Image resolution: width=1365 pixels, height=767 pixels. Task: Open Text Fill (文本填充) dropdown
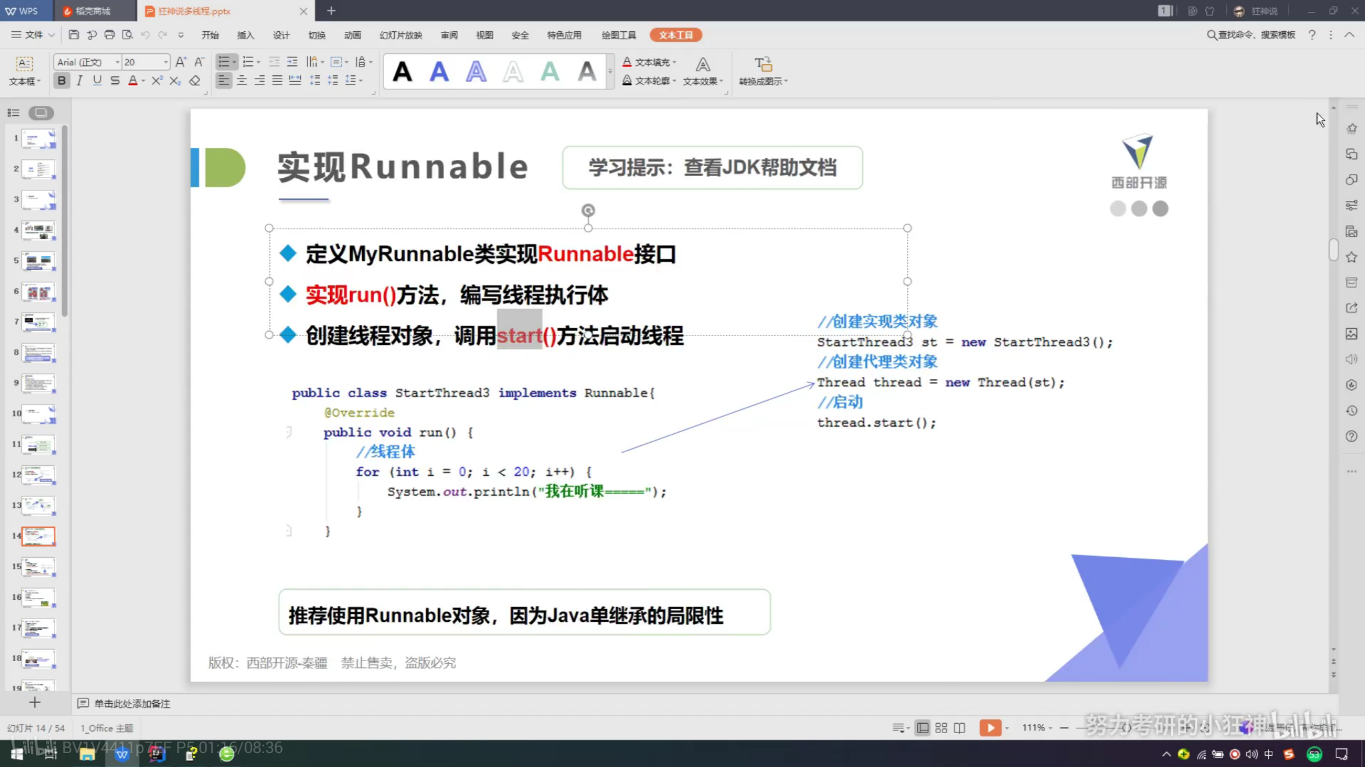coord(650,62)
